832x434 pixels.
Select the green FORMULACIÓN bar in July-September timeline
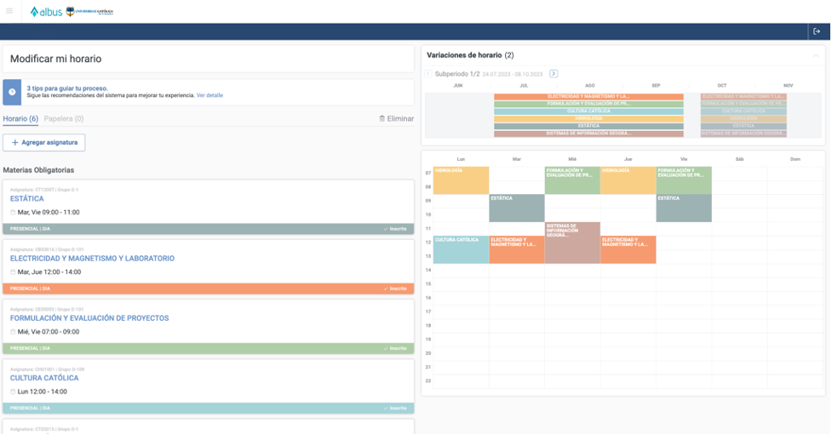coord(588,104)
